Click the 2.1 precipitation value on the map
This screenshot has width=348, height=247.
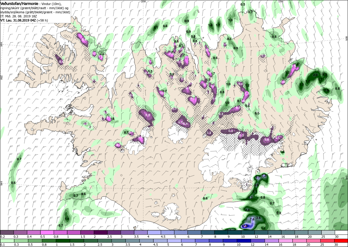coord(255,191)
